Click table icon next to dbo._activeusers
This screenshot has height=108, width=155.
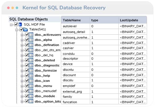[x=31, y=35]
